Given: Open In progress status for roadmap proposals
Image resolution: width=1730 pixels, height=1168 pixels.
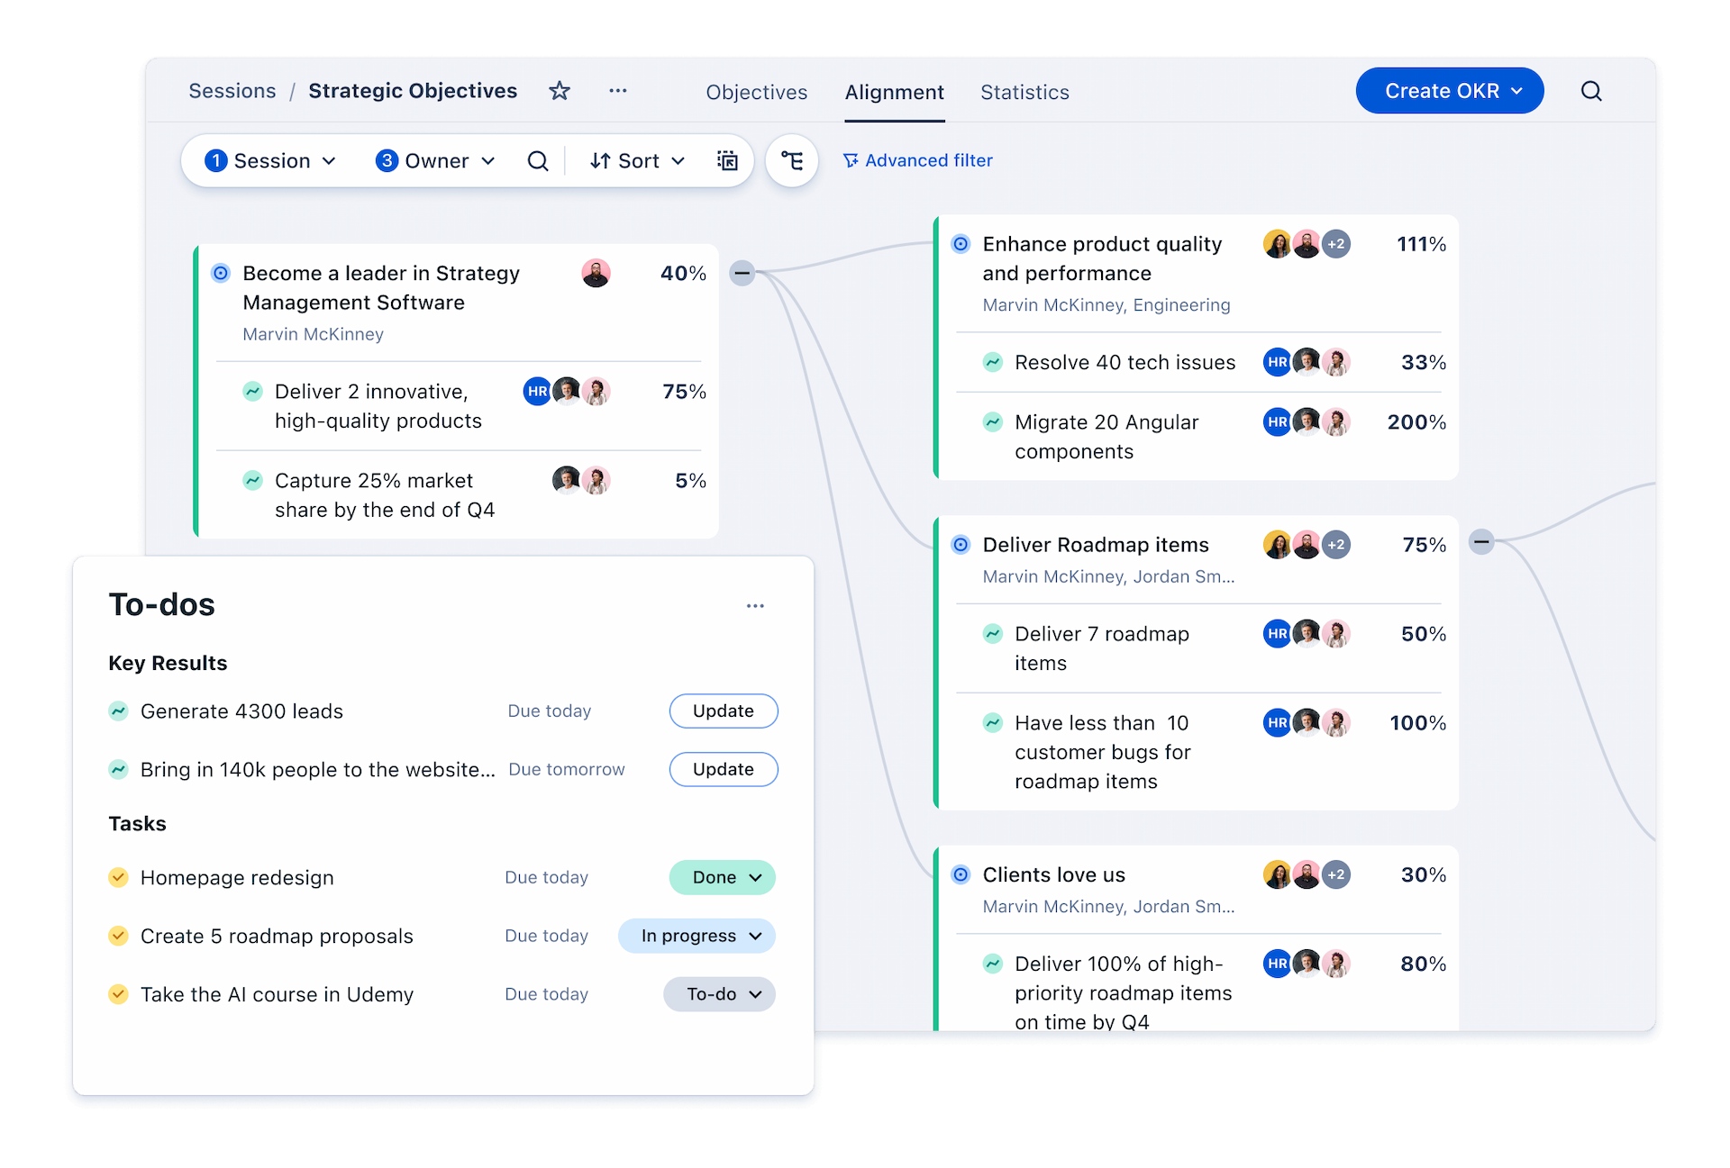Looking at the screenshot, I should 697,936.
